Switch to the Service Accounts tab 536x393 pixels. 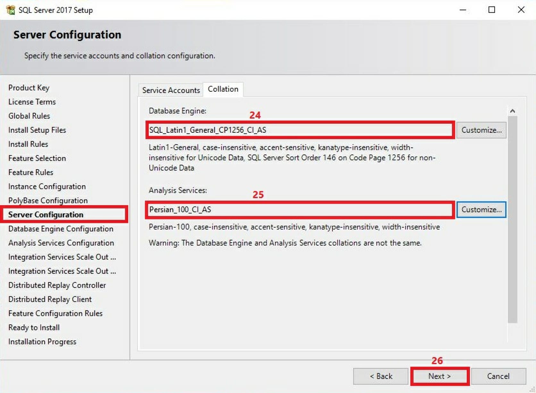[171, 90]
